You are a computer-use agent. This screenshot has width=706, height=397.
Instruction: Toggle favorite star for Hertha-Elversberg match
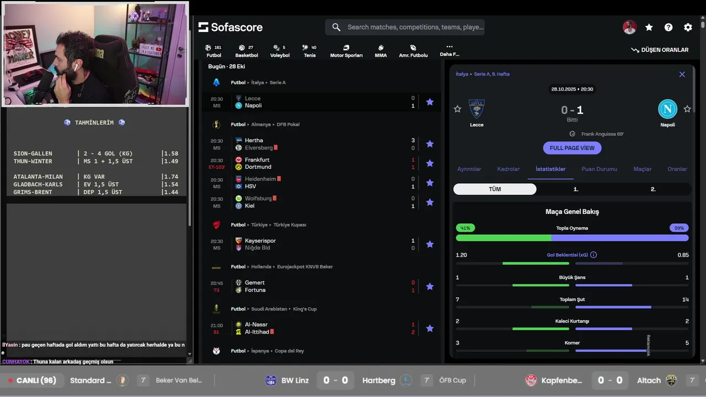430,144
